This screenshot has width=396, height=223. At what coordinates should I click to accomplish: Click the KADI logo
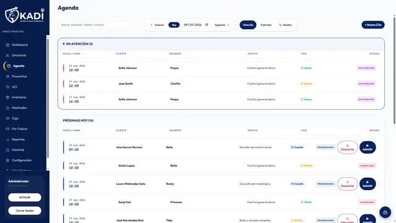pyautogui.click(x=25, y=15)
